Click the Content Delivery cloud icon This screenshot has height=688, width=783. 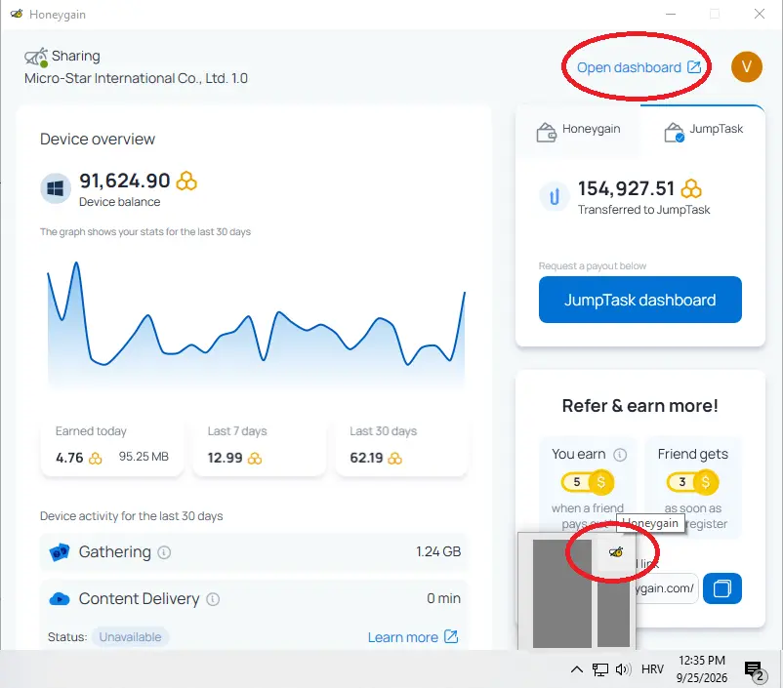(x=60, y=598)
